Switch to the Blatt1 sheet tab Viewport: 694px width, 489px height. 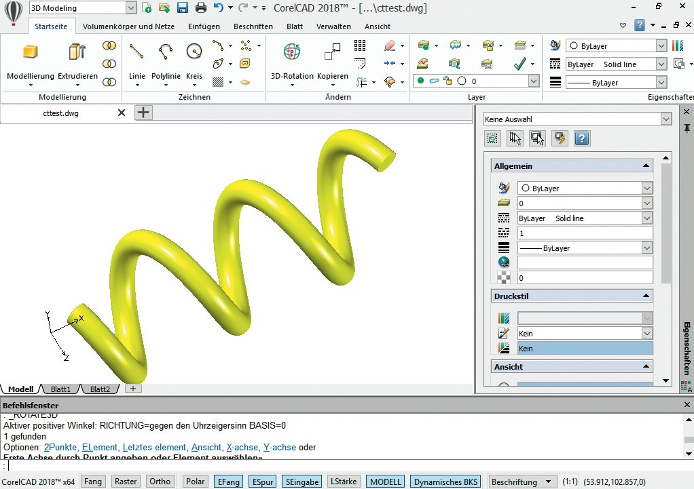(60, 389)
